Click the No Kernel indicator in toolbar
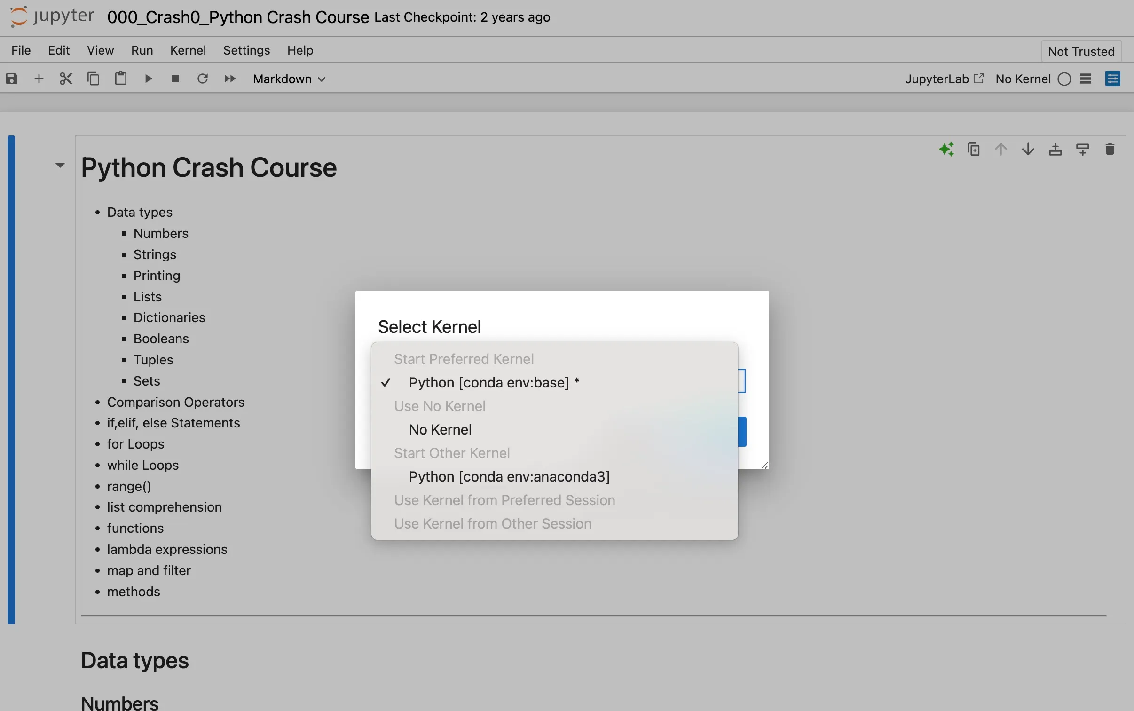 1023,79
